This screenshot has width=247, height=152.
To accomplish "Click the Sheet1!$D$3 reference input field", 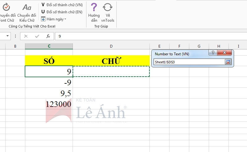I will 188,62.
